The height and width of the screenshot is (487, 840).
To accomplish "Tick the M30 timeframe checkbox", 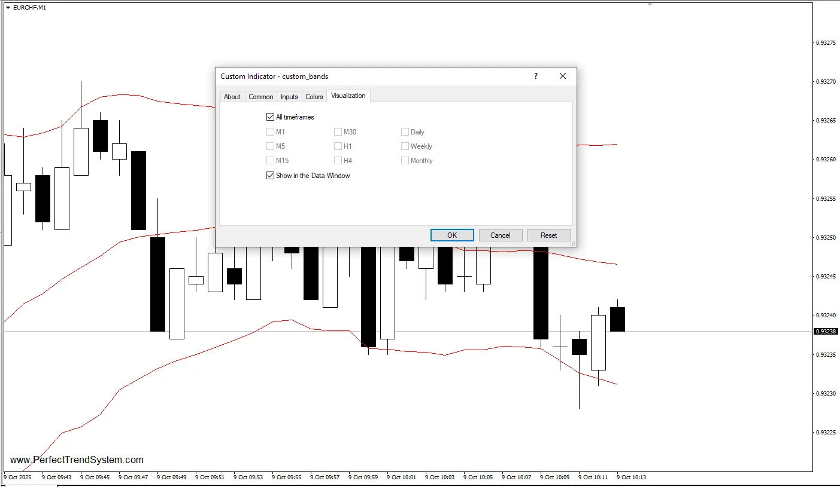I will pyautogui.click(x=338, y=132).
